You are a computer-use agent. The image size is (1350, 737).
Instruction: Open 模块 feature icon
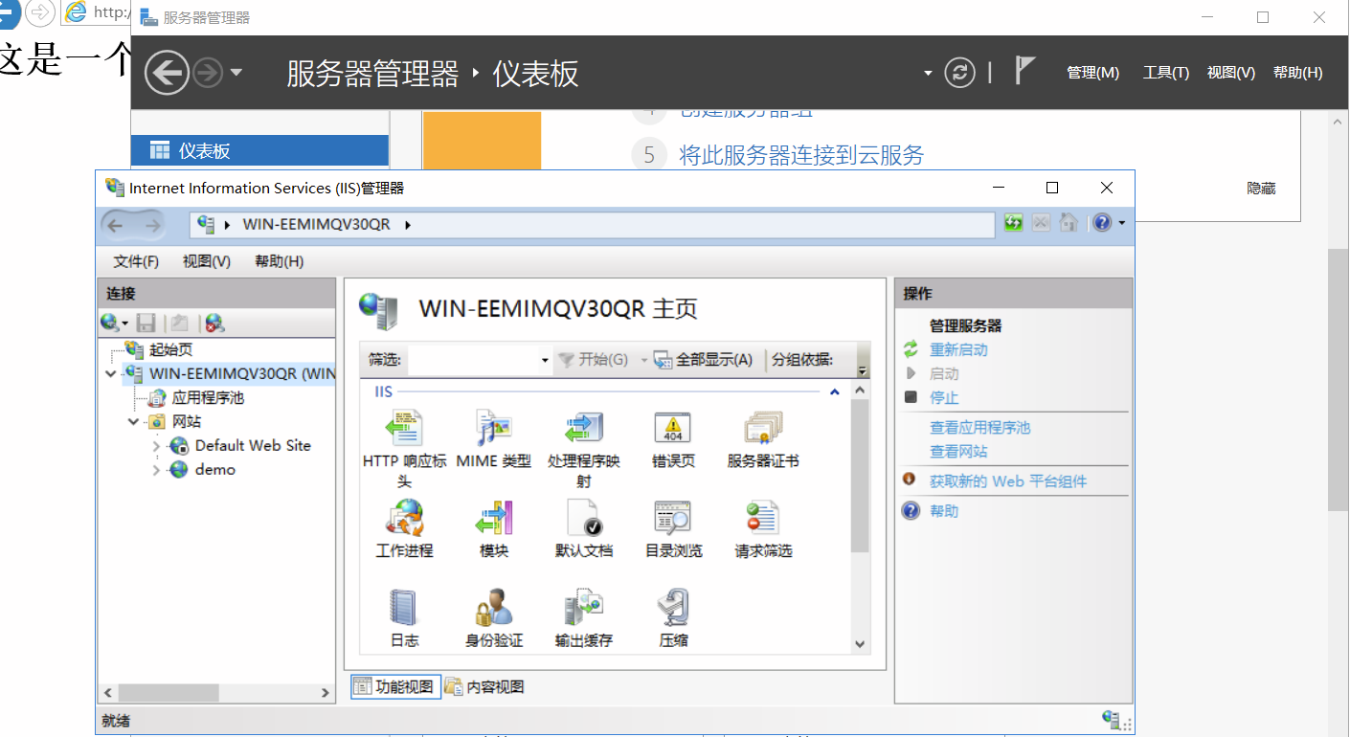tap(494, 518)
